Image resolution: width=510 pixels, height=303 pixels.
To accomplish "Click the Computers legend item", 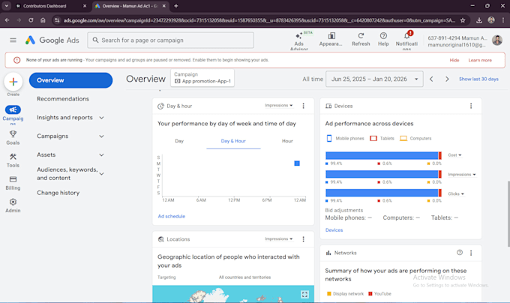I will [x=415, y=139].
